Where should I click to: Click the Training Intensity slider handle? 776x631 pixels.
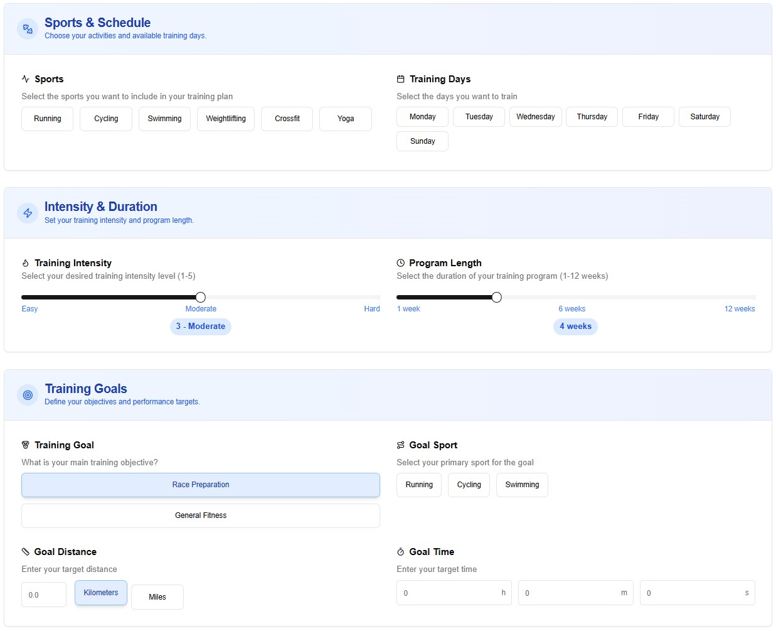point(201,298)
